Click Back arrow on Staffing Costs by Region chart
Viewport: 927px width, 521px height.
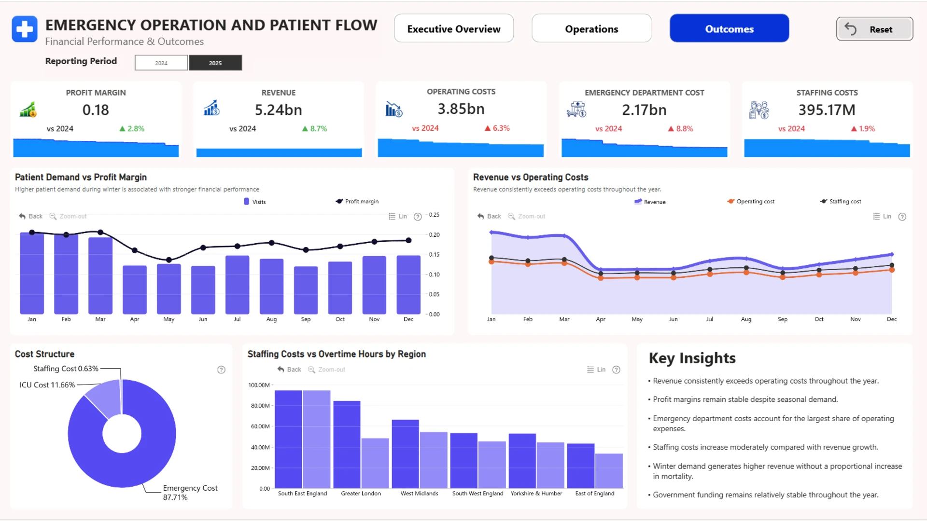point(289,370)
